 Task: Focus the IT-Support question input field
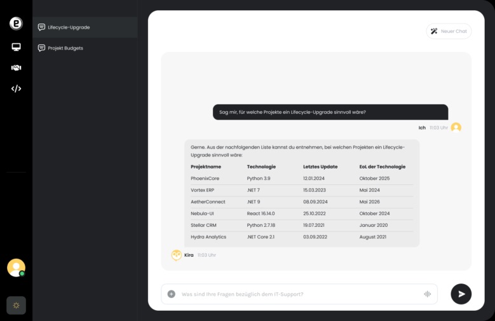point(299,294)
